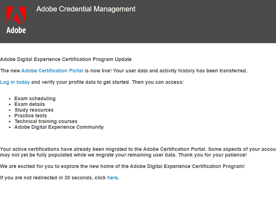
Task: Select the Exam scheduling list item
Action: (x=35, y=98)
